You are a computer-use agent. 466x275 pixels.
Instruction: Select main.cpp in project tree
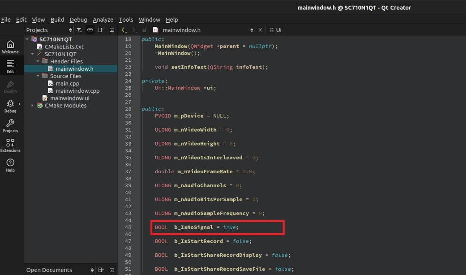point(67,83)
